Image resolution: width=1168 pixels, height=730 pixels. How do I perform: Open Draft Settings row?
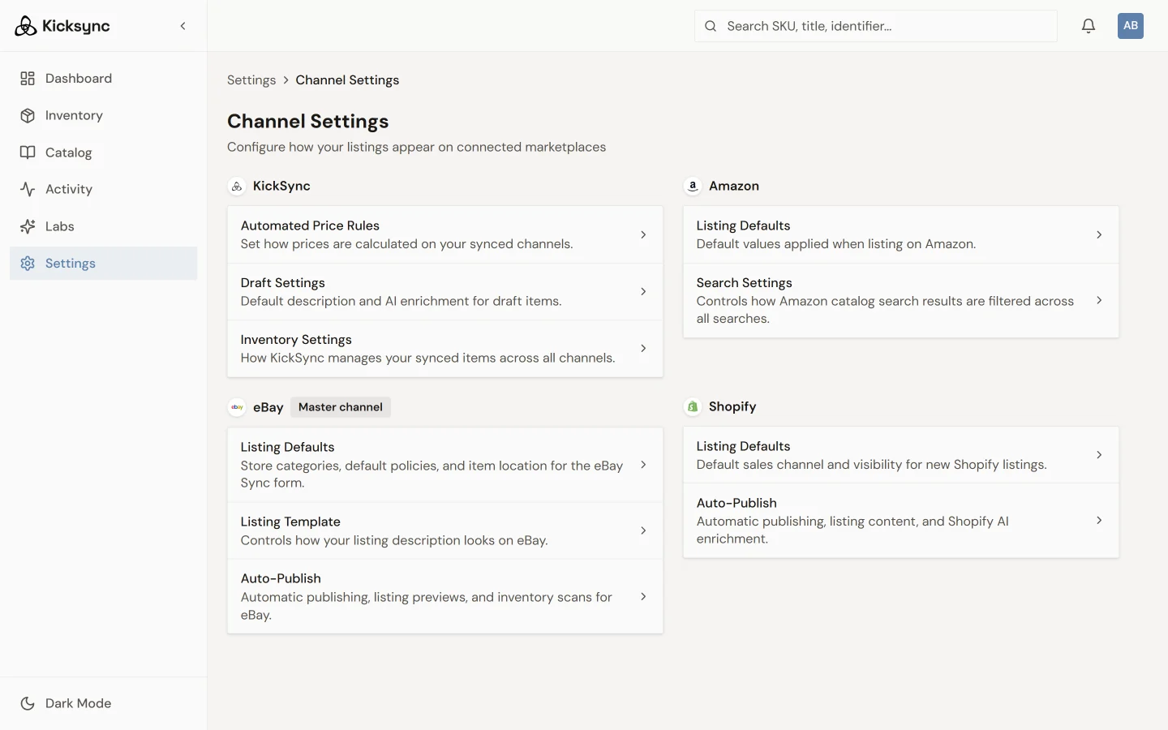pos(445,291)
